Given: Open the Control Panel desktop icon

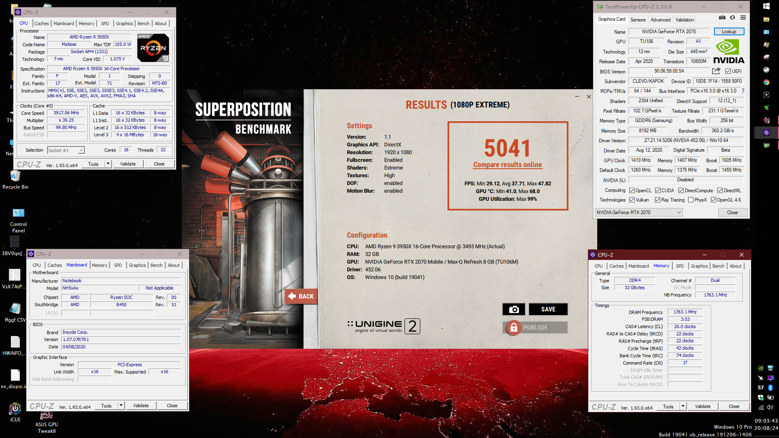Looking at the screenshot, I should pyautogui.click(x=18, y=220).
